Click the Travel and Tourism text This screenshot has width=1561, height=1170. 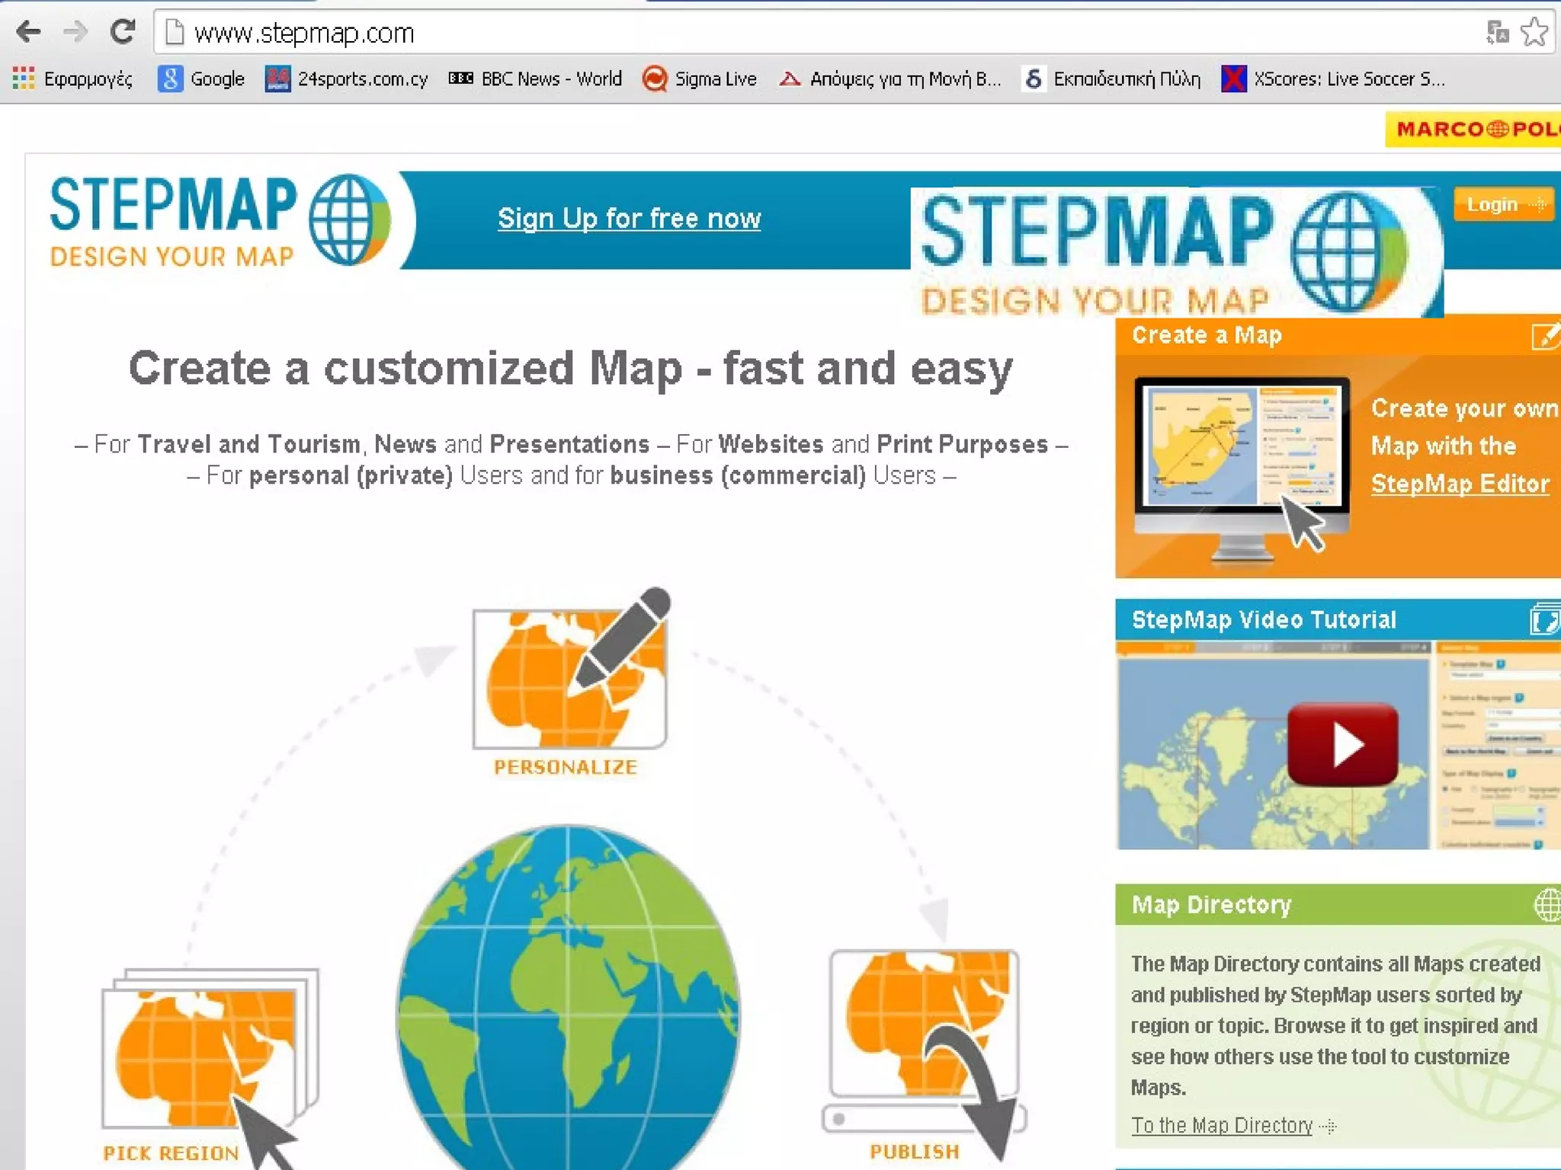tap(248, 444)
